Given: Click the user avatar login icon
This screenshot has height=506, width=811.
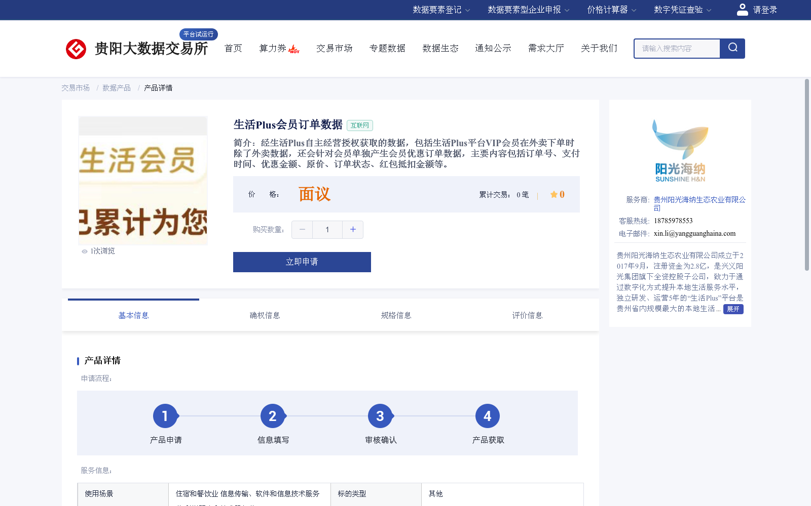Looking at the screenshot, I should (743, 10).
